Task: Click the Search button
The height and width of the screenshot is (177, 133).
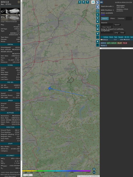Action: [117, 25]
